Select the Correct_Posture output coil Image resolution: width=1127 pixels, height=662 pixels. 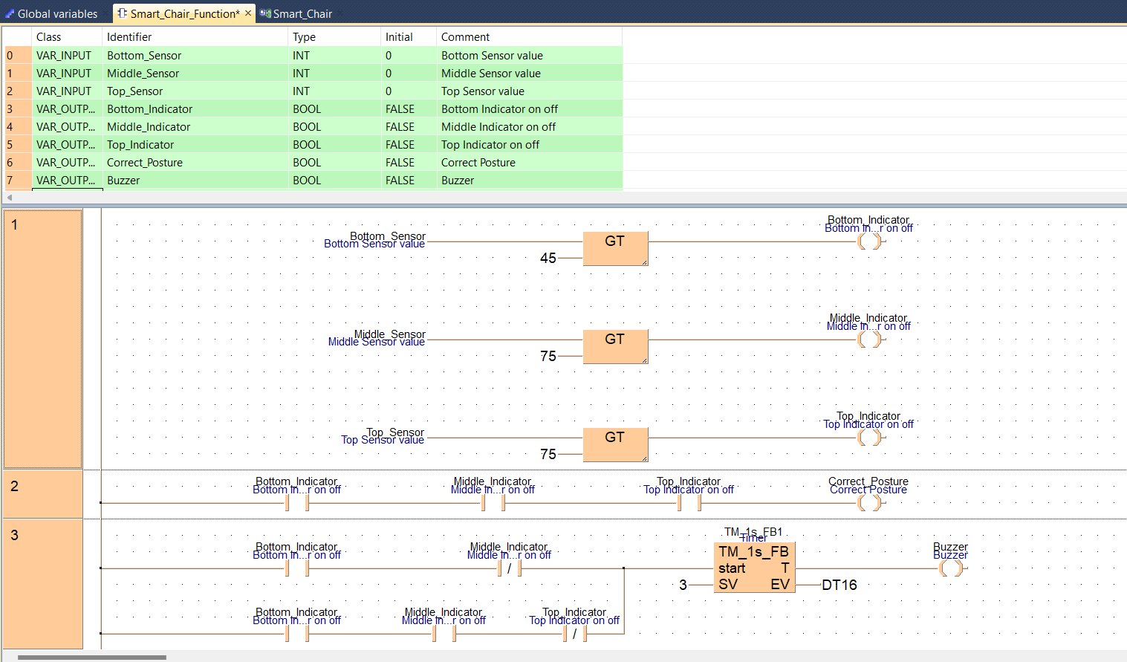point(869,503)
